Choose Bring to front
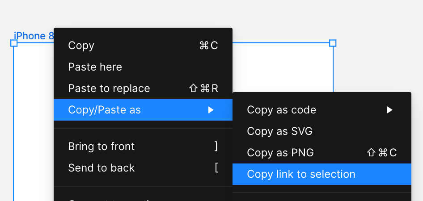Viewport: 423px width, 201px height. click(x=101, y=147)
